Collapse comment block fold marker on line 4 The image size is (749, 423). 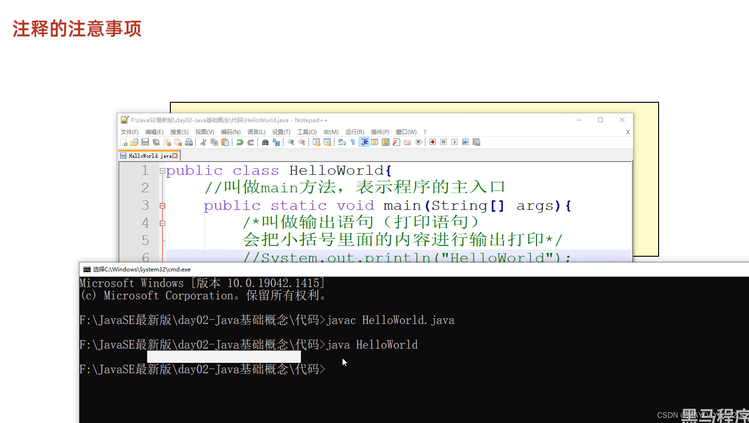[x=162, y=223]
